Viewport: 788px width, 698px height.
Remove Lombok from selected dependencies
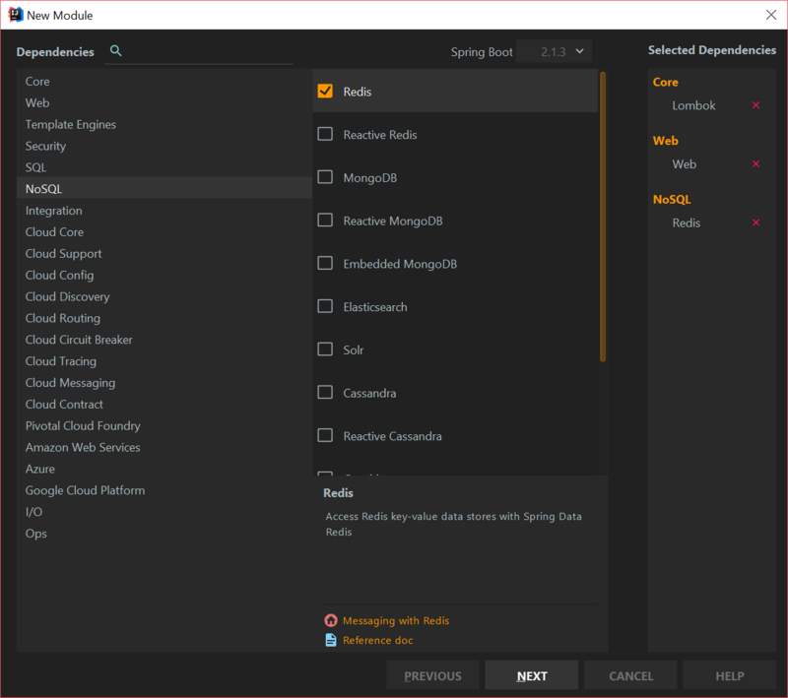click(x=755, y=105)
